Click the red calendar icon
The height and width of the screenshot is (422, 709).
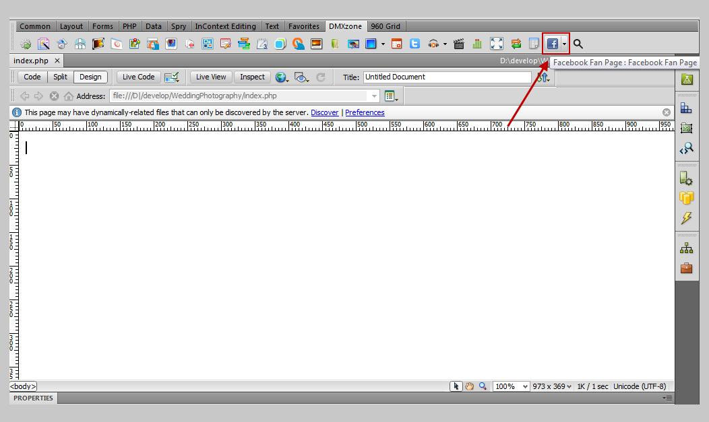click(396, 44)
